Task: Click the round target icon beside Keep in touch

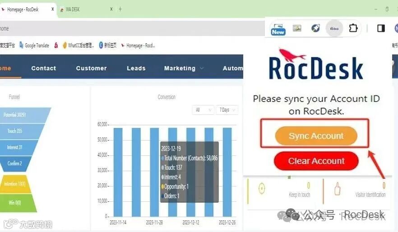Action: (x=262, y=188)
